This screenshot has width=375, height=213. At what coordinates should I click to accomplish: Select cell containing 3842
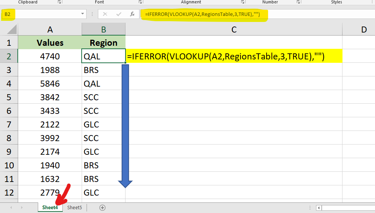[50, 97]
